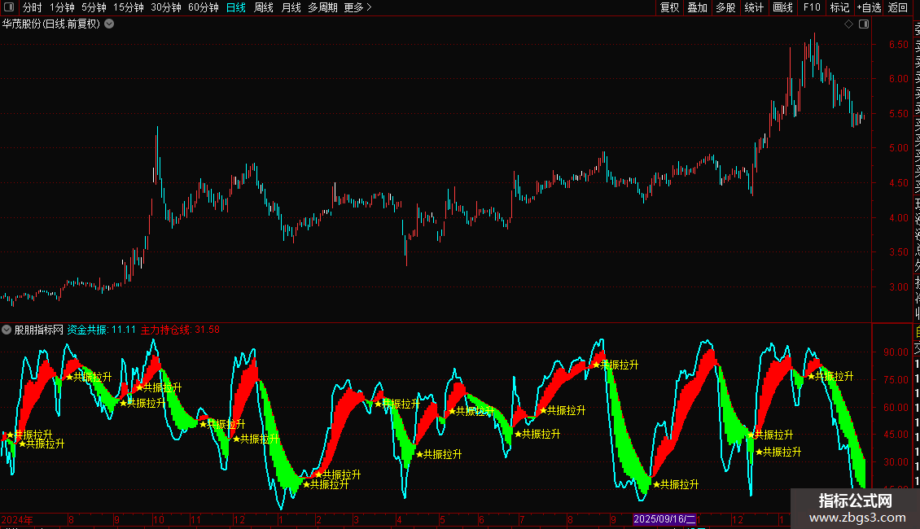Select the 60分钟 period tab
920x529 pixels.
tap(204, 7)
